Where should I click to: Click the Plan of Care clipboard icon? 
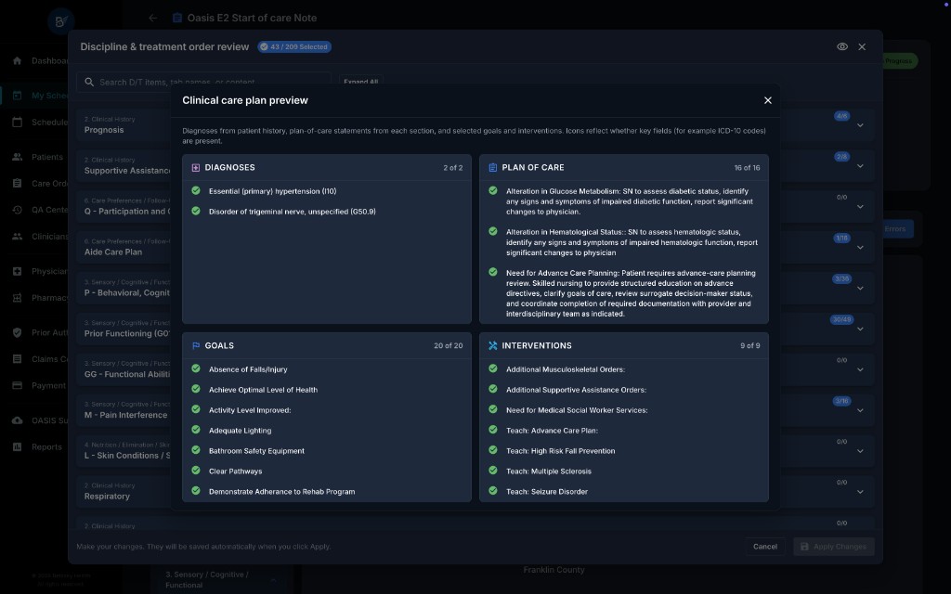pos(492,168)
